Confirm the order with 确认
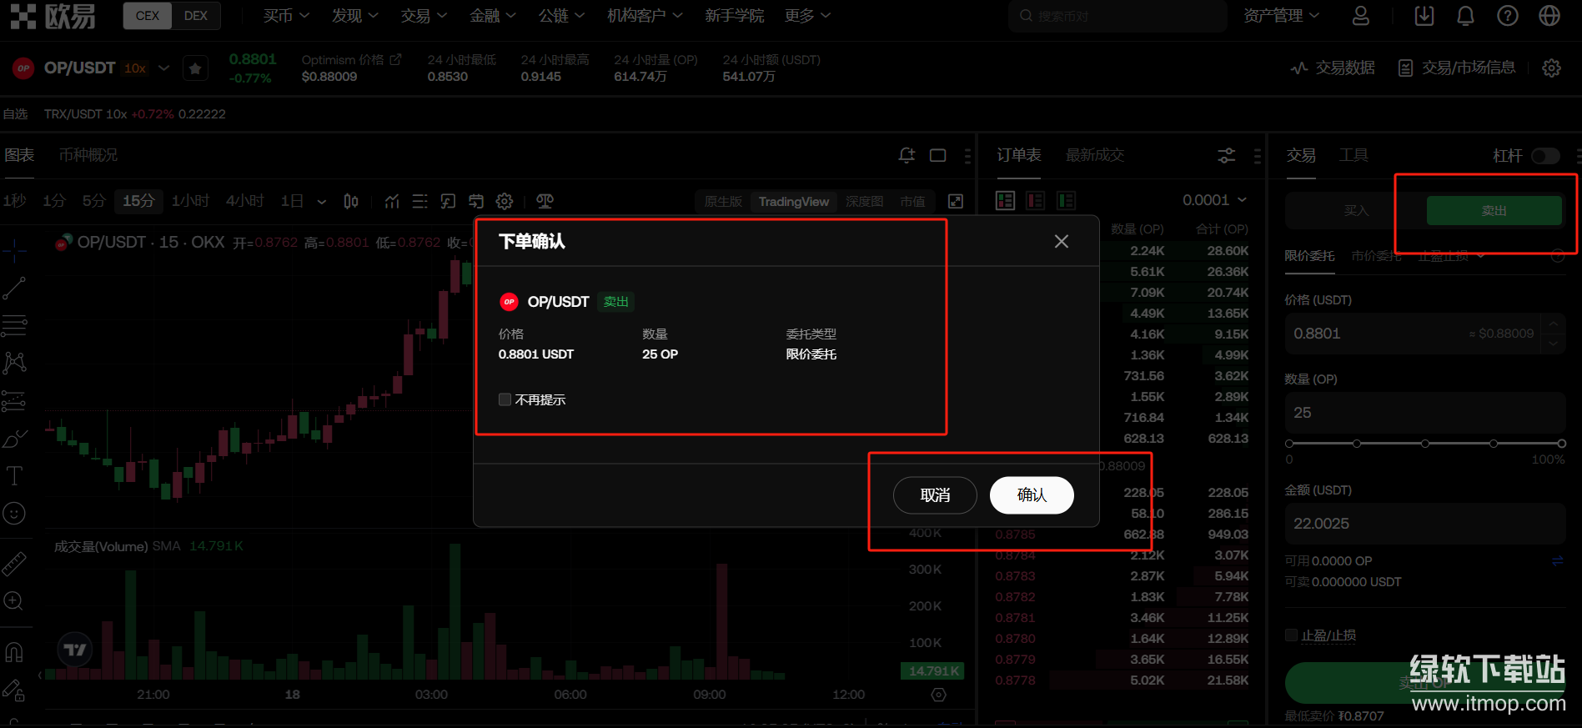The width and height of the screenshot is (1582, 728). pyautogui.click(x=1032, y=495)
